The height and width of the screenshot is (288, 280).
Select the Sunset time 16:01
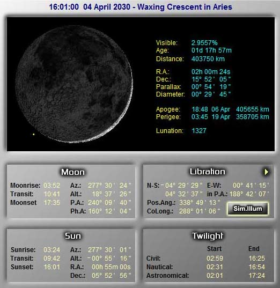(51, 267)
